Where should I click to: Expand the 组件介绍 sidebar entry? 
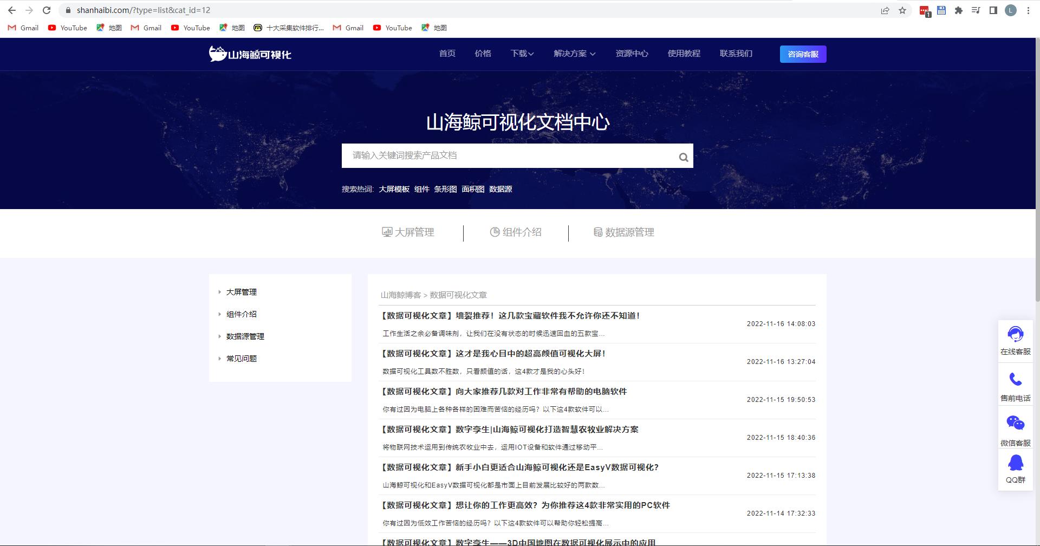click(240, 314)
